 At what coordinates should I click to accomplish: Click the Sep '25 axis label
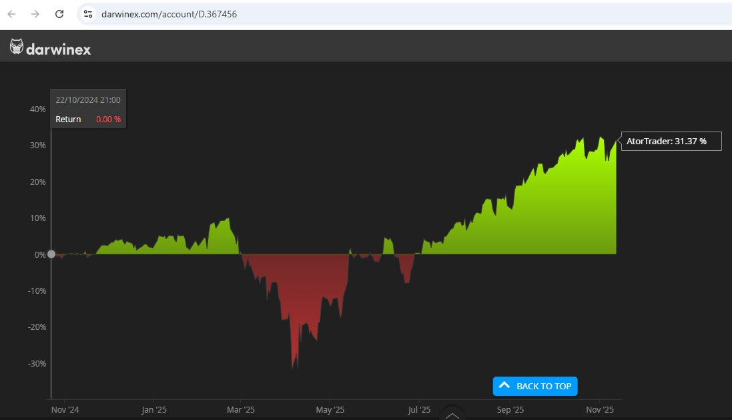click(510, 410)
